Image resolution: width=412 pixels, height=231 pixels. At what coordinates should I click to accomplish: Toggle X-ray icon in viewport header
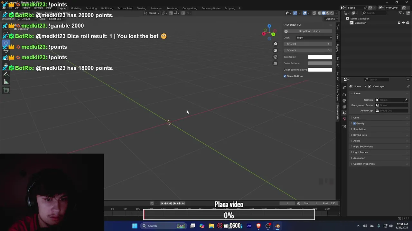314,13
